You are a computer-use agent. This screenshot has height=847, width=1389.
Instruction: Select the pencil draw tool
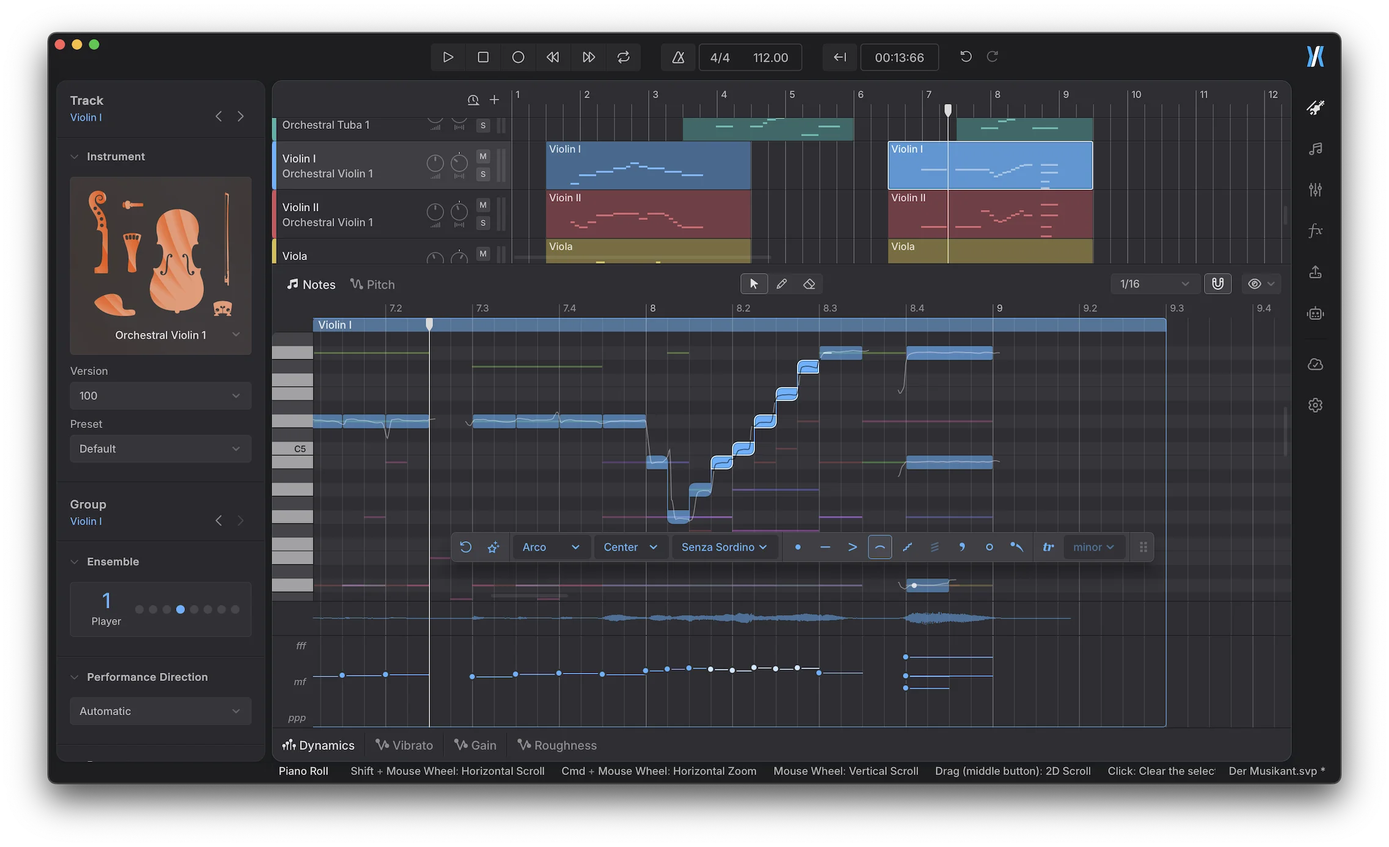tap(781, 284)
